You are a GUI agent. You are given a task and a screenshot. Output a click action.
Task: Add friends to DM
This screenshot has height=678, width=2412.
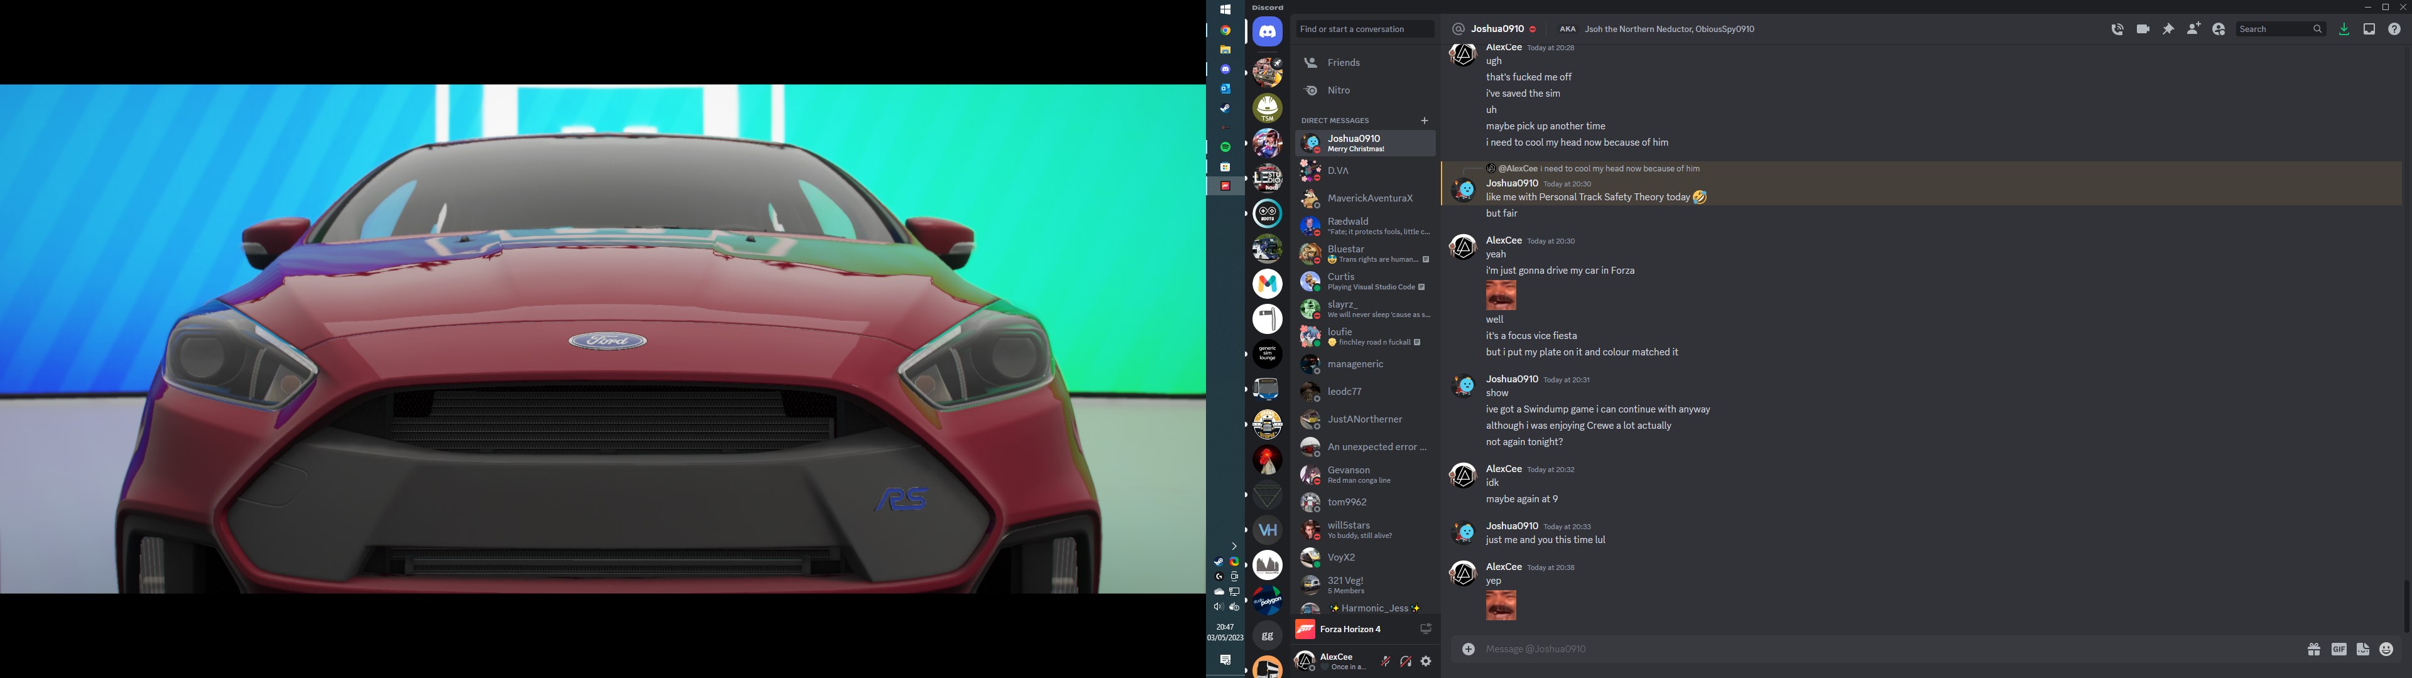(2193, 30)
